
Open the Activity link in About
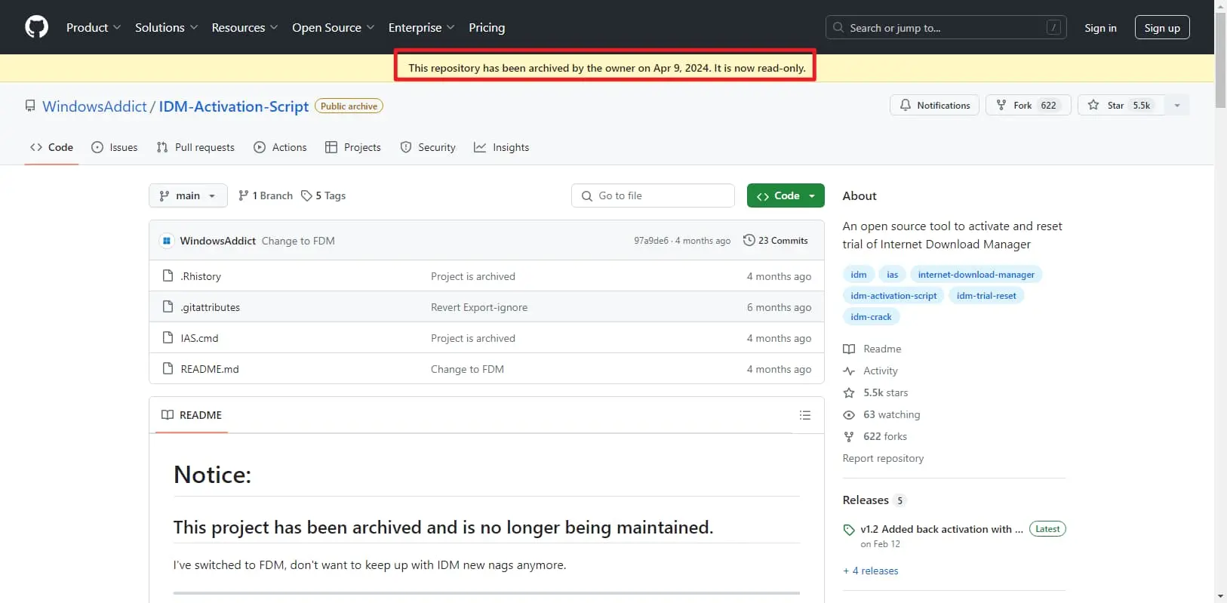[x=870, y=371]
